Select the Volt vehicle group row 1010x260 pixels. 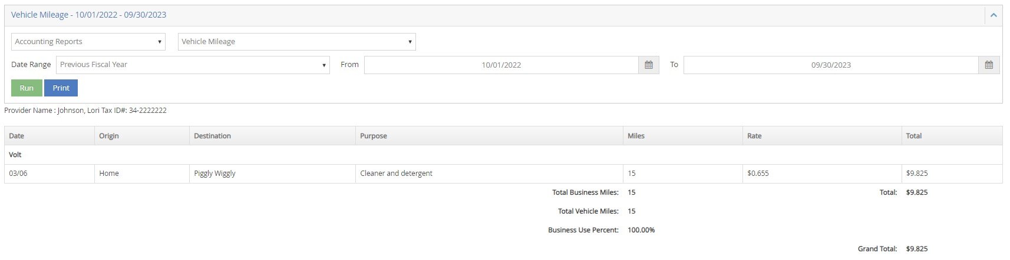[15, 155]
